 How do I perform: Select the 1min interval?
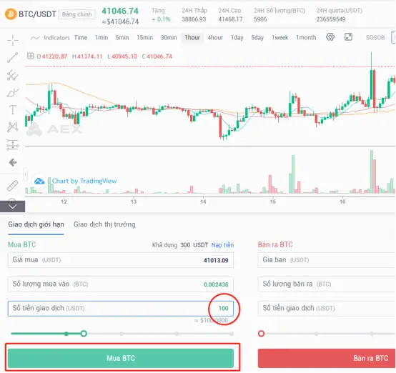102,38
